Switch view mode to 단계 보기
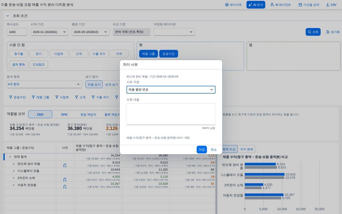342x214 pixels. click(x=111, y=84)
